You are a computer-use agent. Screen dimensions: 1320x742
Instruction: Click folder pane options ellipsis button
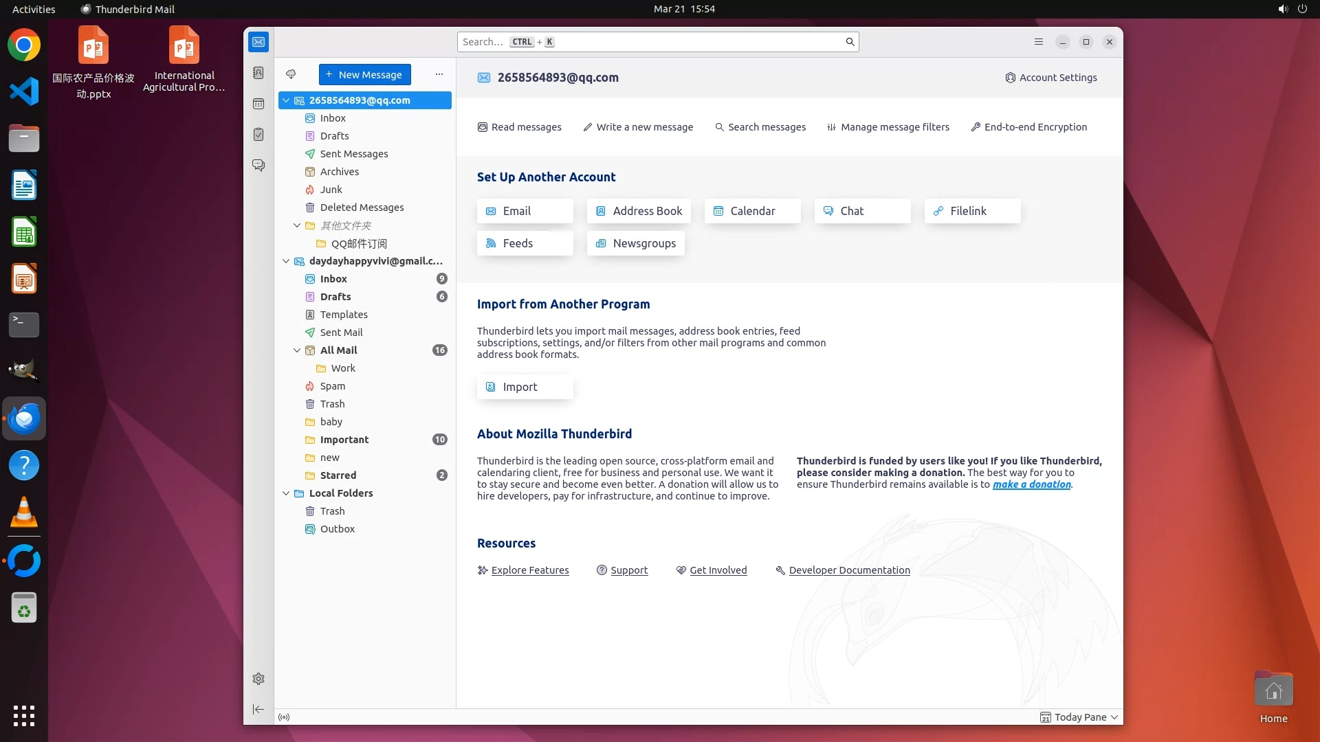pyautogui.click(x=439, y=74)
